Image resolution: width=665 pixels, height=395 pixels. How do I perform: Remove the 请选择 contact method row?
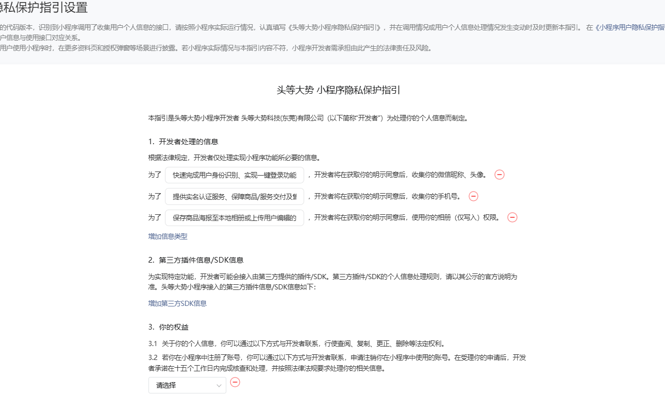[235, 382]
